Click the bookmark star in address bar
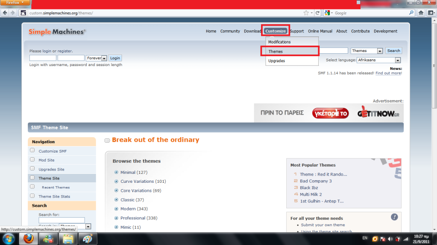437x245 pixels. click(x=306, y=13)
